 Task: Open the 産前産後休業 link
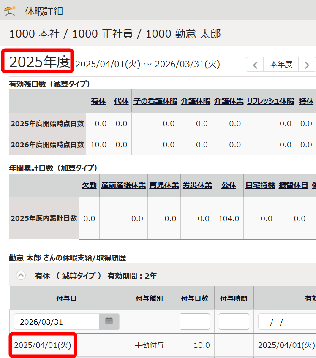tap(123, 185)
